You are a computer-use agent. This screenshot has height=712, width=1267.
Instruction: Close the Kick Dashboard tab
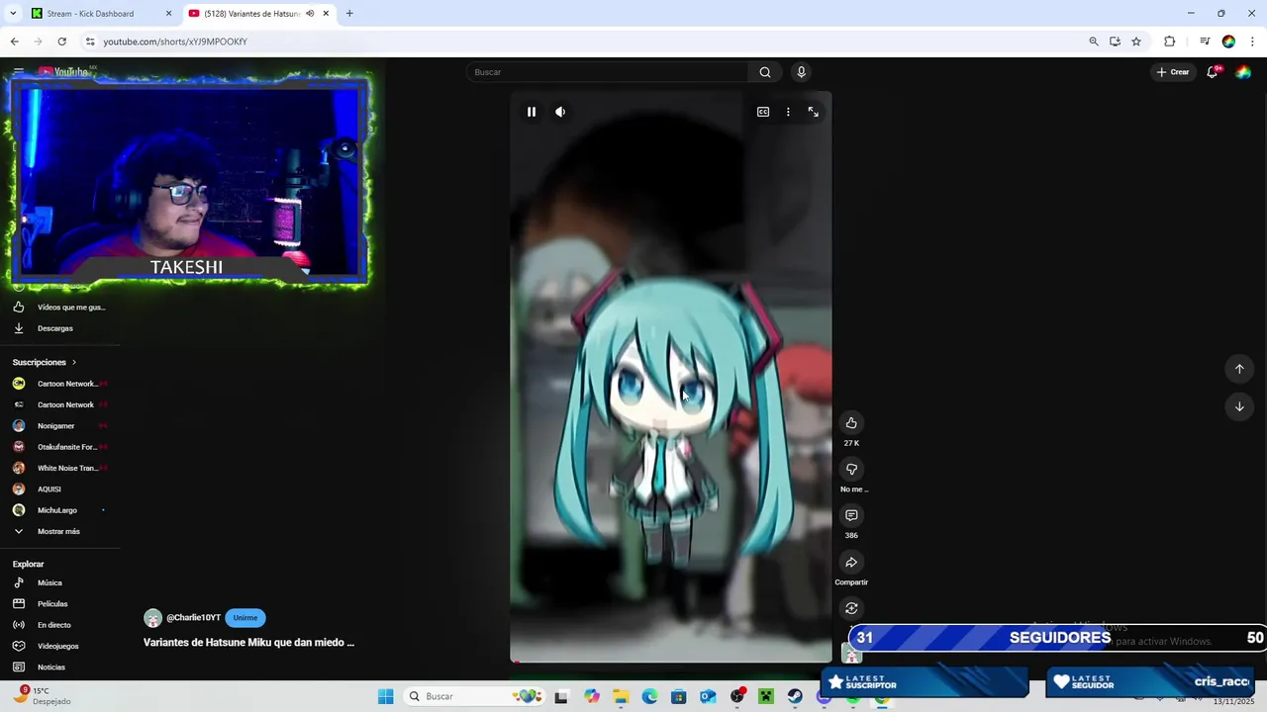click(168, 14)
